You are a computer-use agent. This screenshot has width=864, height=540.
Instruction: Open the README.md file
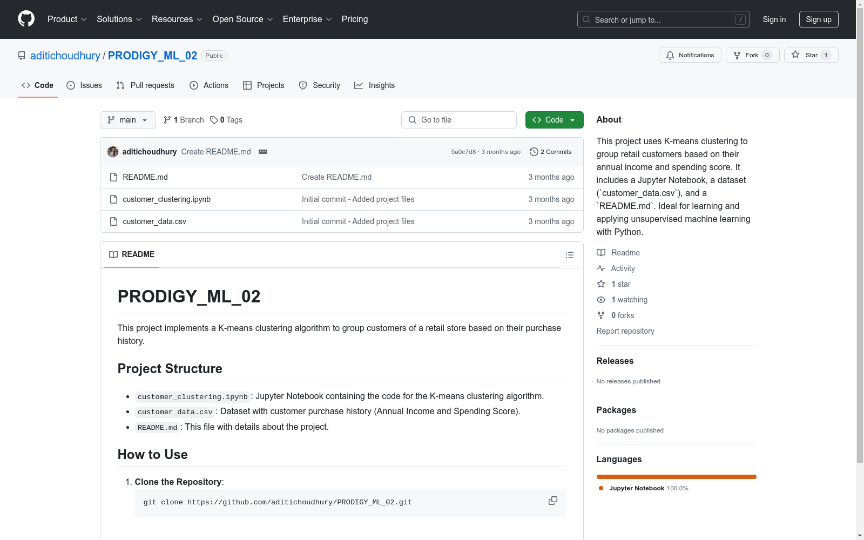tap(145, 177)
